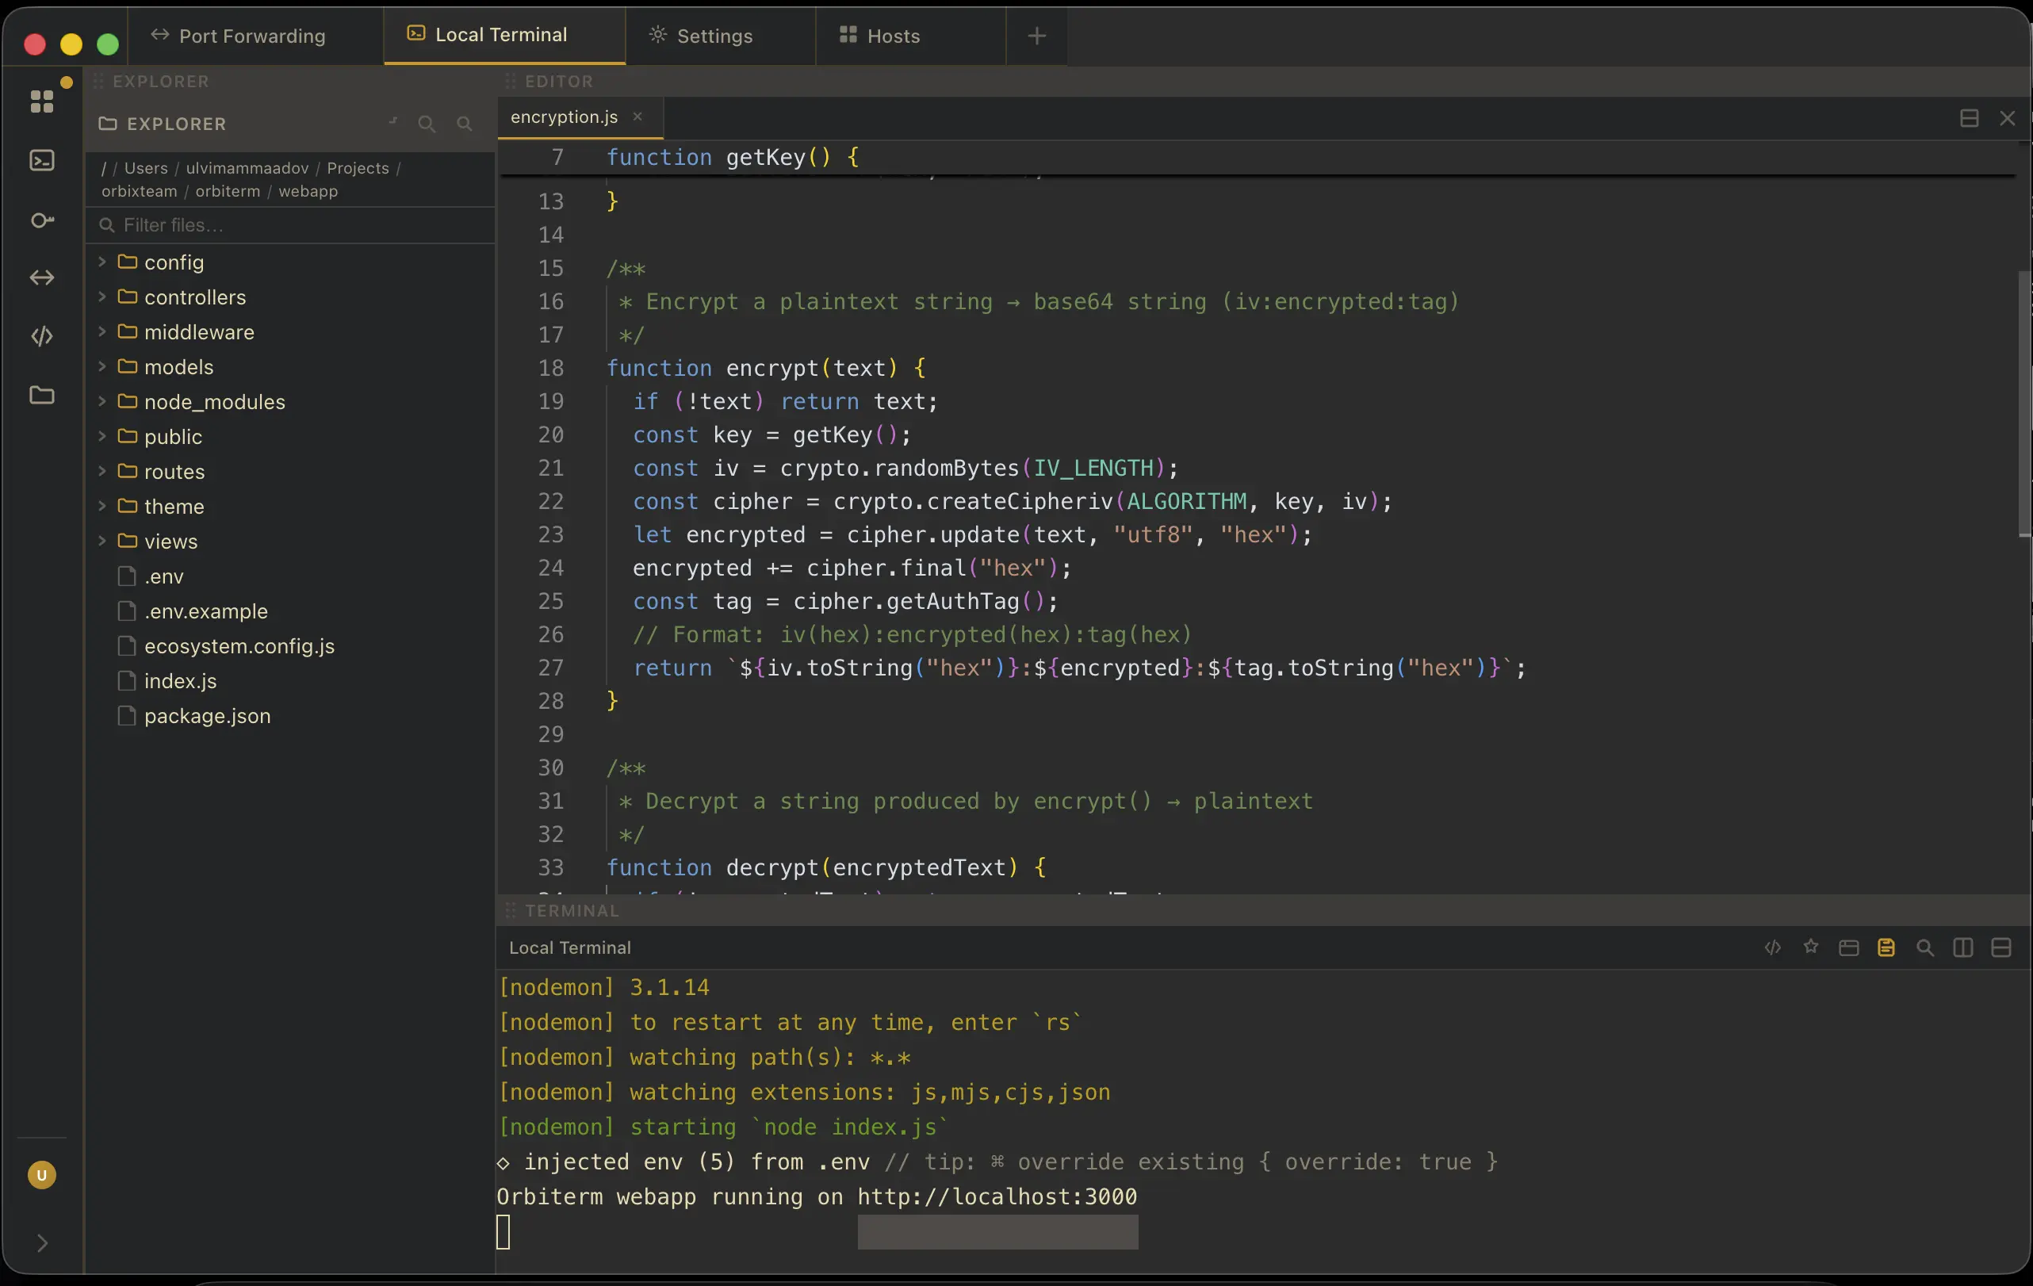Click line number 22 in the editor gutter
Screen dimensions: 2033x1286
point(550,501)
